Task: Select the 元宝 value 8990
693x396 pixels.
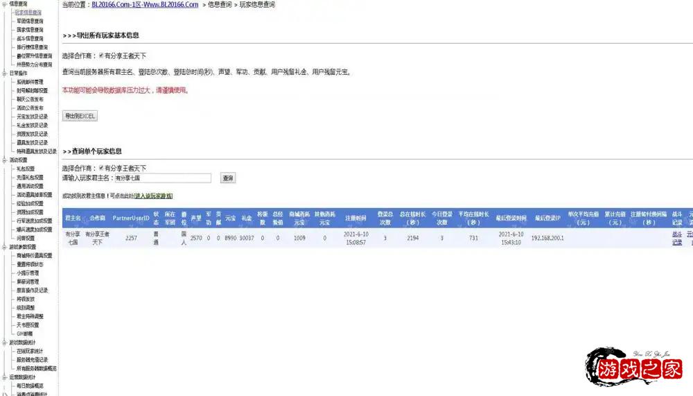Action: coord(230,238)
